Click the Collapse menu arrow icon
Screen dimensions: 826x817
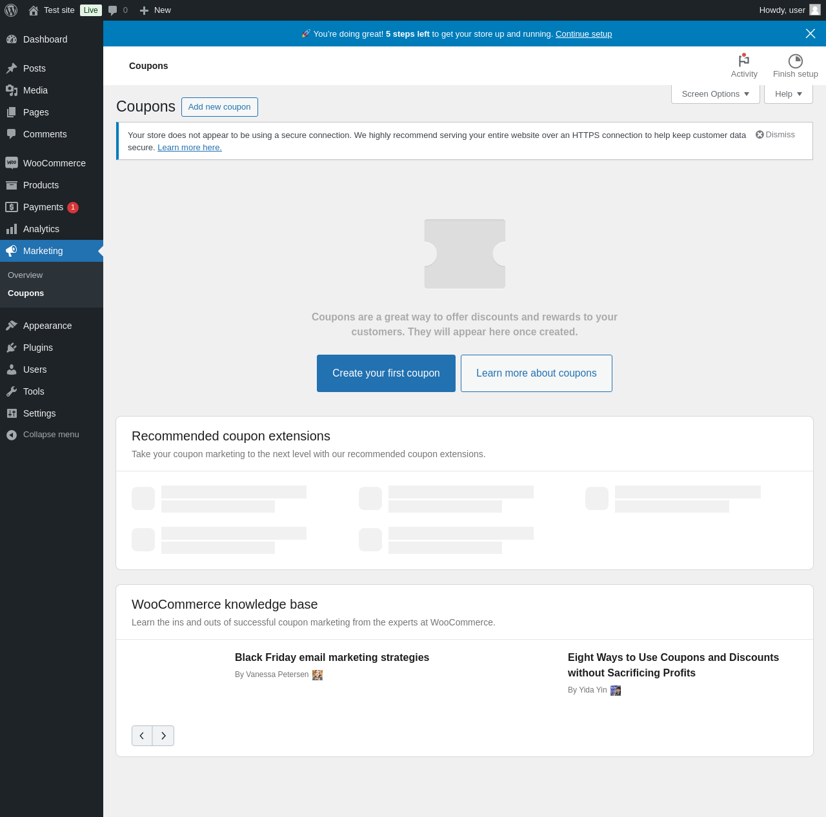pyautogui.click(x=12, y=435)
